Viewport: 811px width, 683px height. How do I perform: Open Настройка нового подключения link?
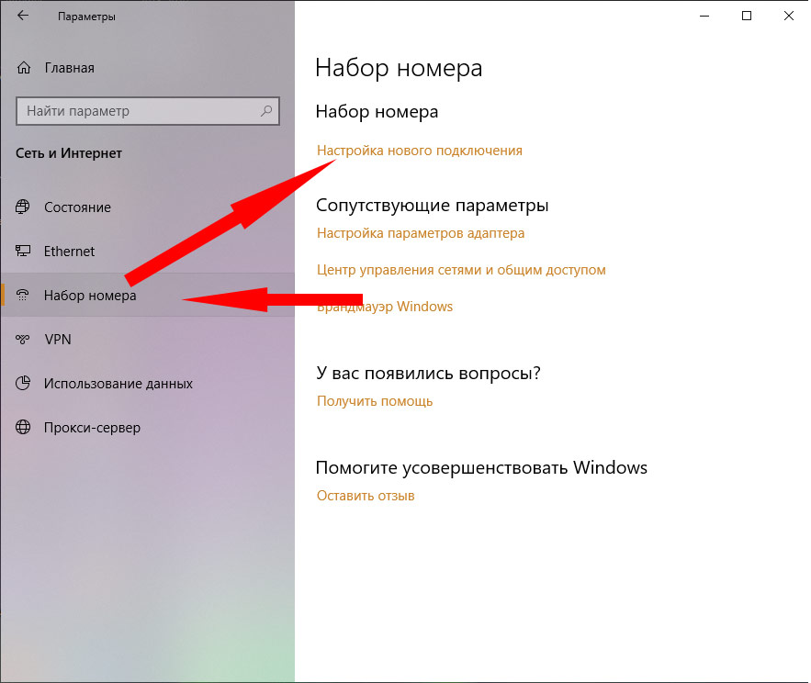420,151
